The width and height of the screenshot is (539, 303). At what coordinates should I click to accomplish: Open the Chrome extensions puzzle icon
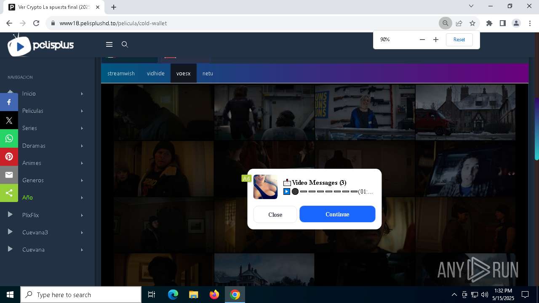click(x=489, y=23)
